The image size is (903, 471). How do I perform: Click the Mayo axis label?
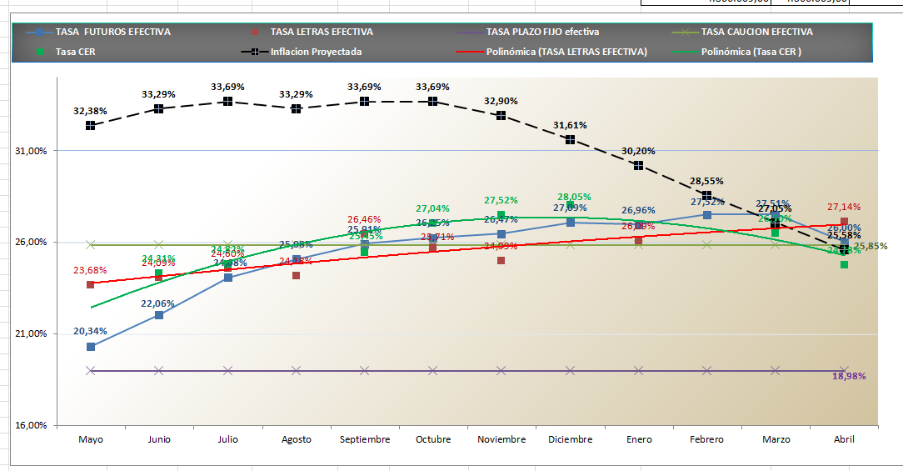91,439
